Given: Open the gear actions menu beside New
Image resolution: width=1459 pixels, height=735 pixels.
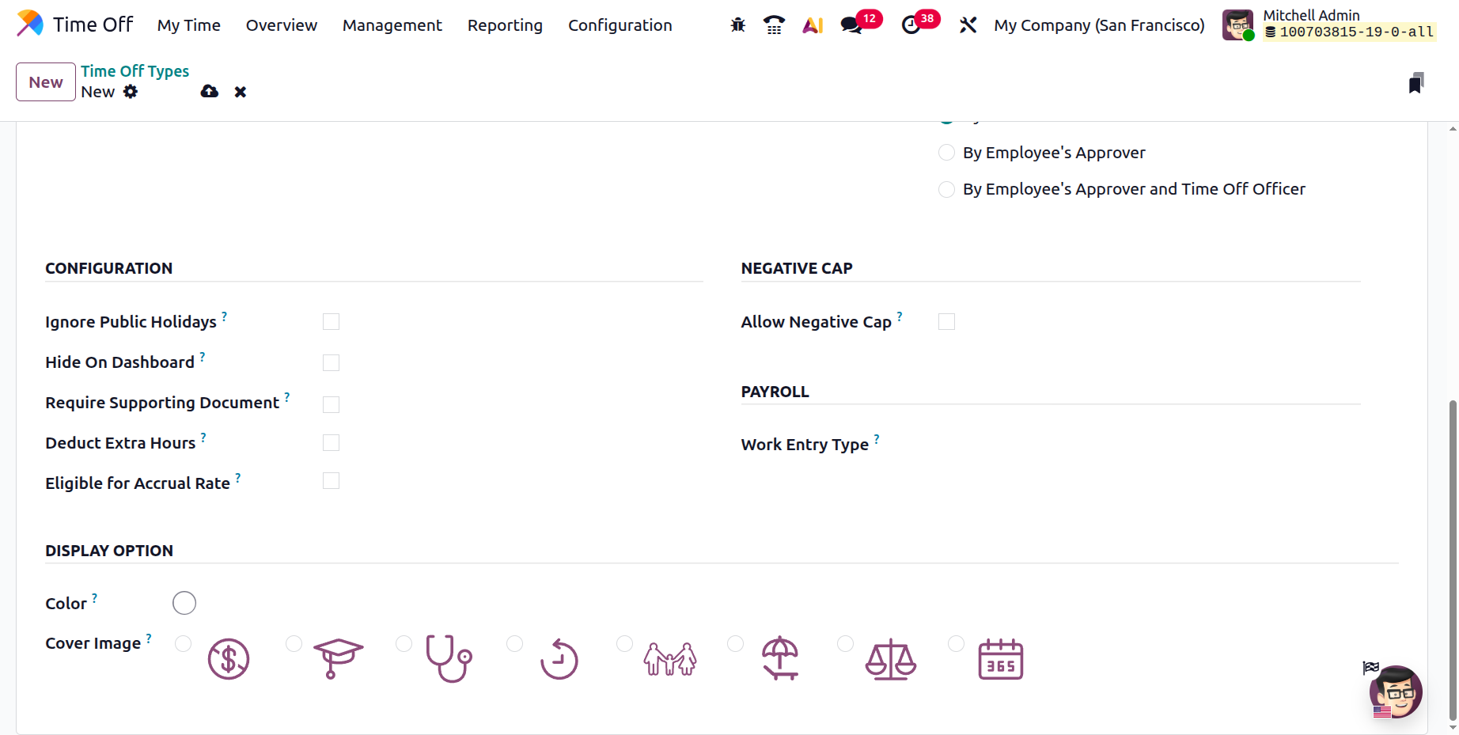Looking at the screenshot, I should coord(131,92).
